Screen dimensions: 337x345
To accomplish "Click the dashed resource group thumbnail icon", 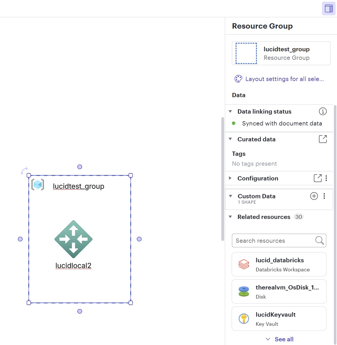I will pyautogui.click(x=246, y=53).
